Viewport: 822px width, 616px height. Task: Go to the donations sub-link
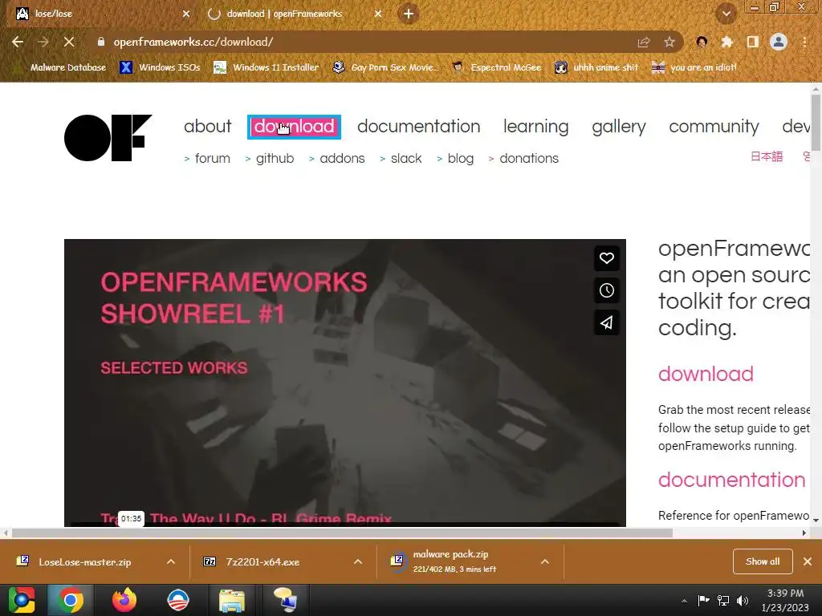pos(529,158)
